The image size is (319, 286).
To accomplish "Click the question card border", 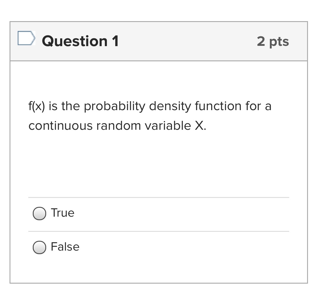I will tap(11, 149).
